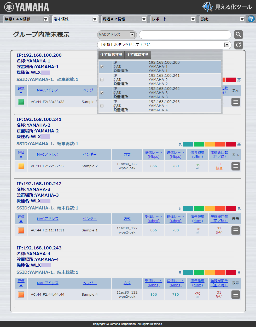Open detail list icon for Sample 2 row
This screenshot has width=256, height=327.
[x=235, y=166]
